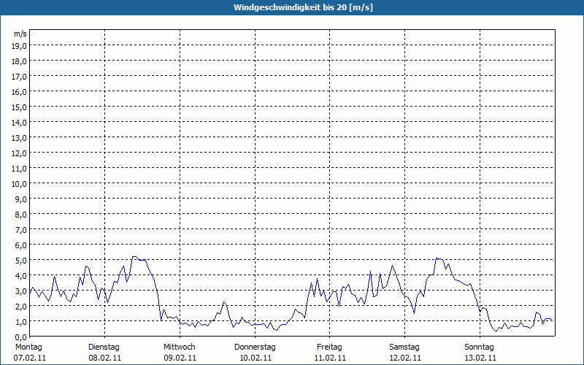Click the 2,0 y-axis label
Image resolution: width=584 pixels, height=365 pixels.
pyautogui.click(x=20, y=306)
